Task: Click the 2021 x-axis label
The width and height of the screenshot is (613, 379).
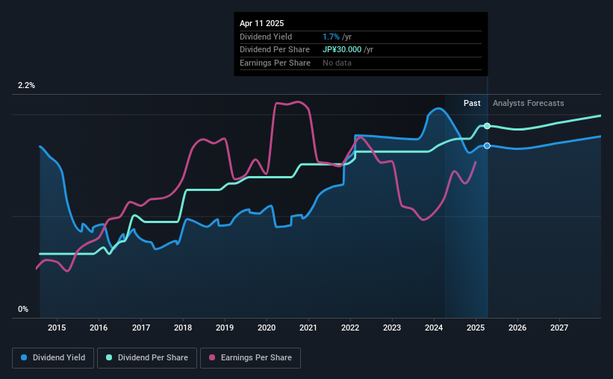Action: pos(308,328)
